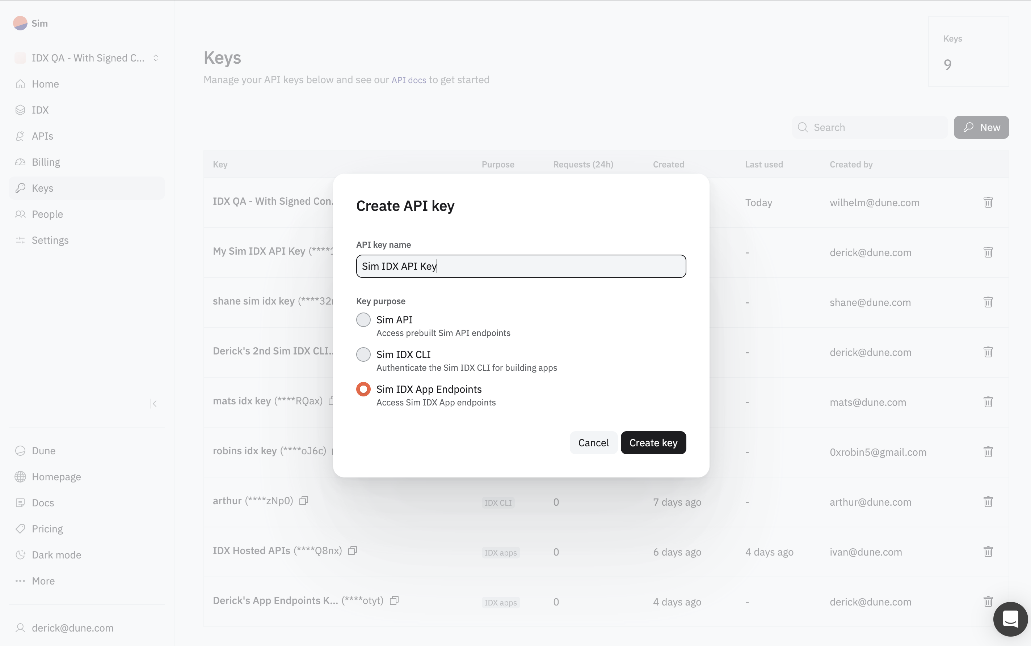Delete mats idx key via trash icon

pos(988,402)
